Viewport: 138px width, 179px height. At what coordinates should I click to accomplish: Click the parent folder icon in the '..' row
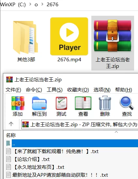(8, 143)
